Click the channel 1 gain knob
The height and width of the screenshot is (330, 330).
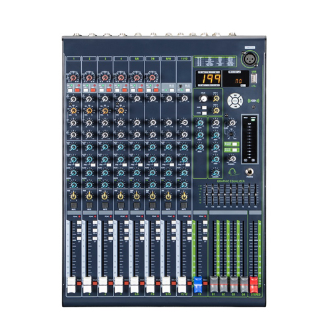73,77
